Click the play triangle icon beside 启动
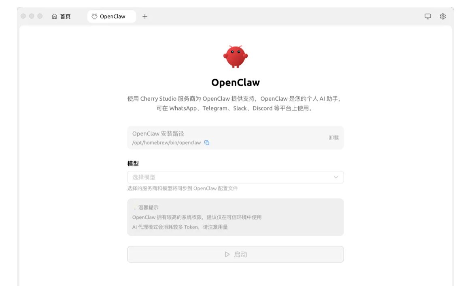This screenshot has width=461, height=286. 227,254
